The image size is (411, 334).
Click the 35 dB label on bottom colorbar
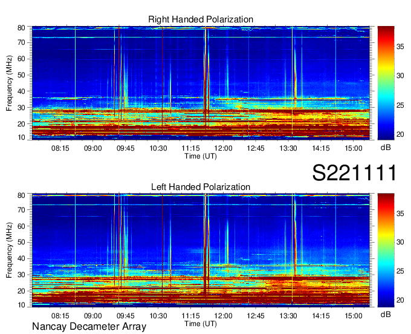(400, 214)
